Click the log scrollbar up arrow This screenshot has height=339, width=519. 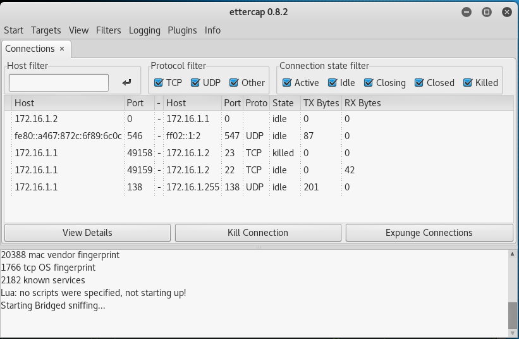(512, 254)
